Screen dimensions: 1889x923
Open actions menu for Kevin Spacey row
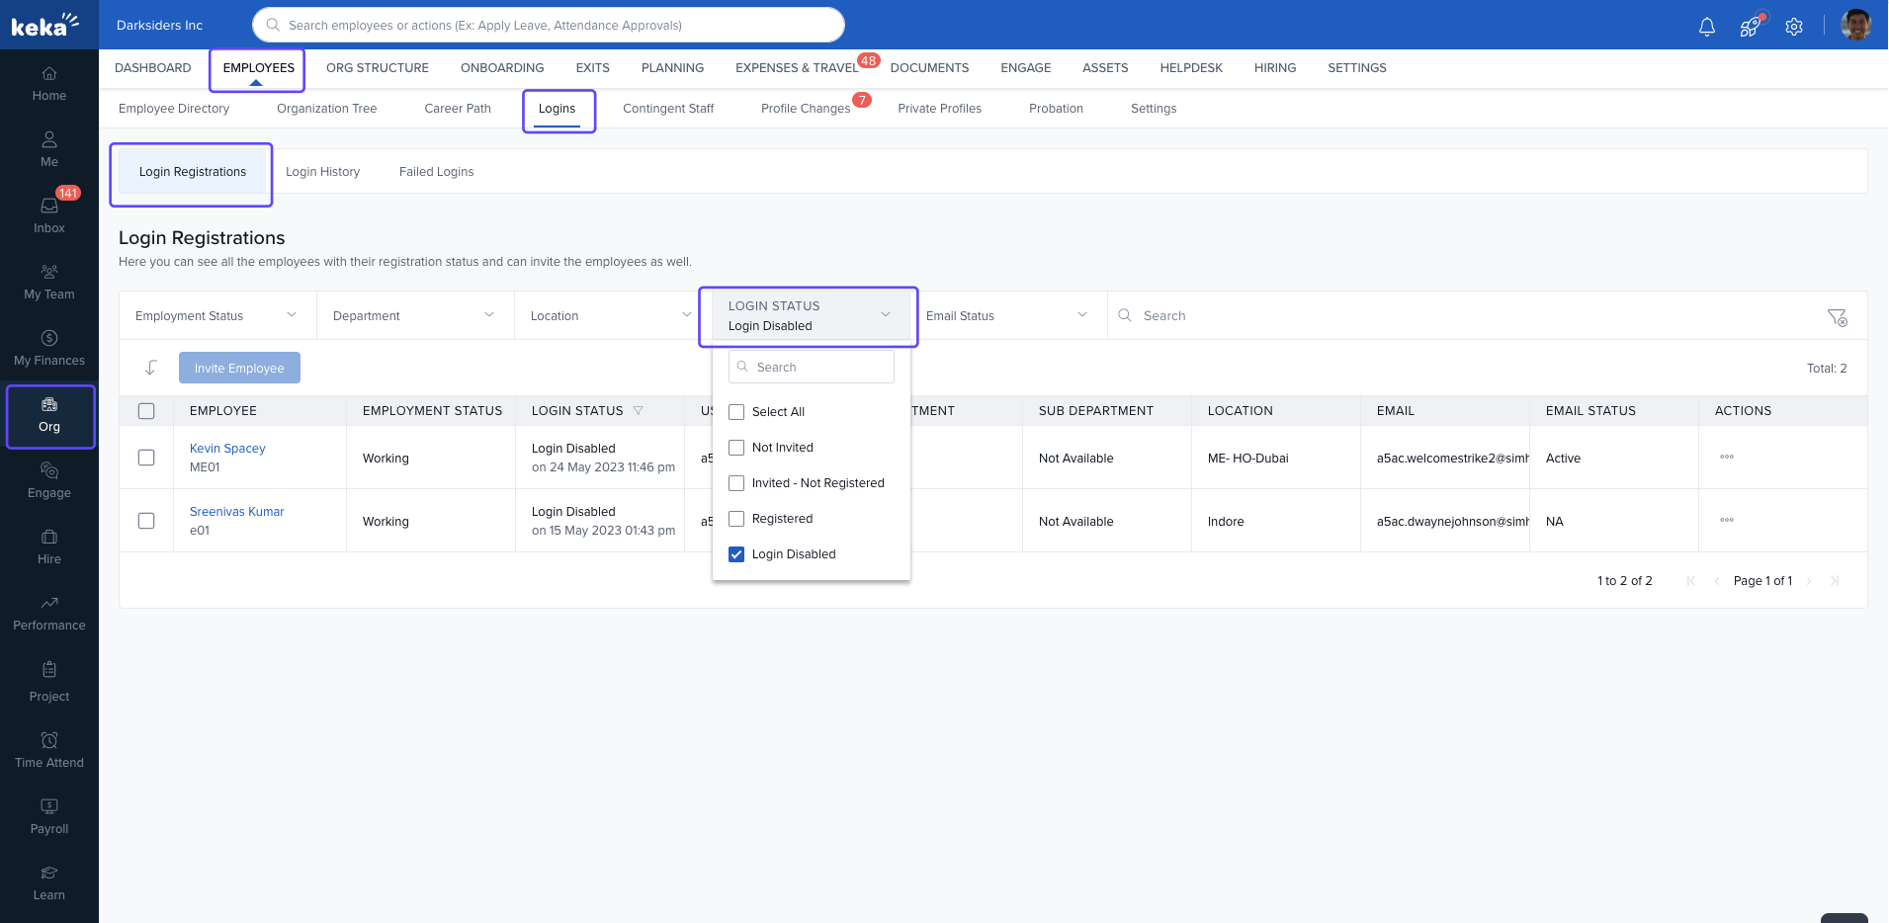[1727, 458]
